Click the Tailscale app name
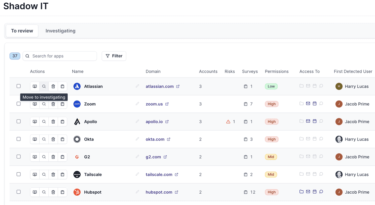The width and height of the screenshot is (375, 205). point(93,175)
